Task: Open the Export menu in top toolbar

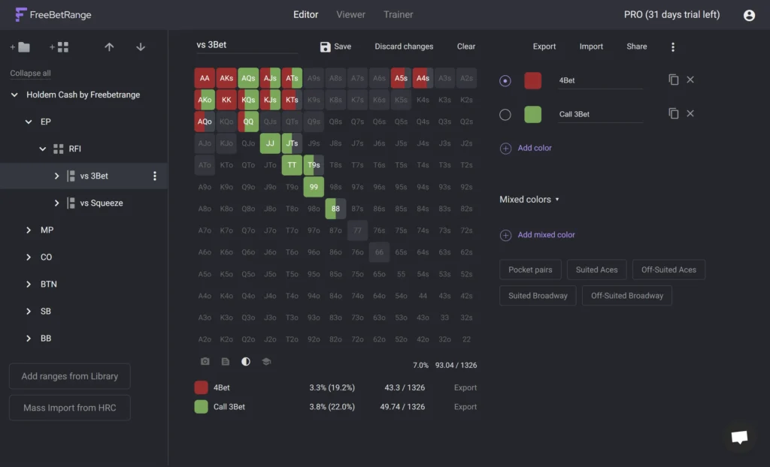Action: pos(544,47)
